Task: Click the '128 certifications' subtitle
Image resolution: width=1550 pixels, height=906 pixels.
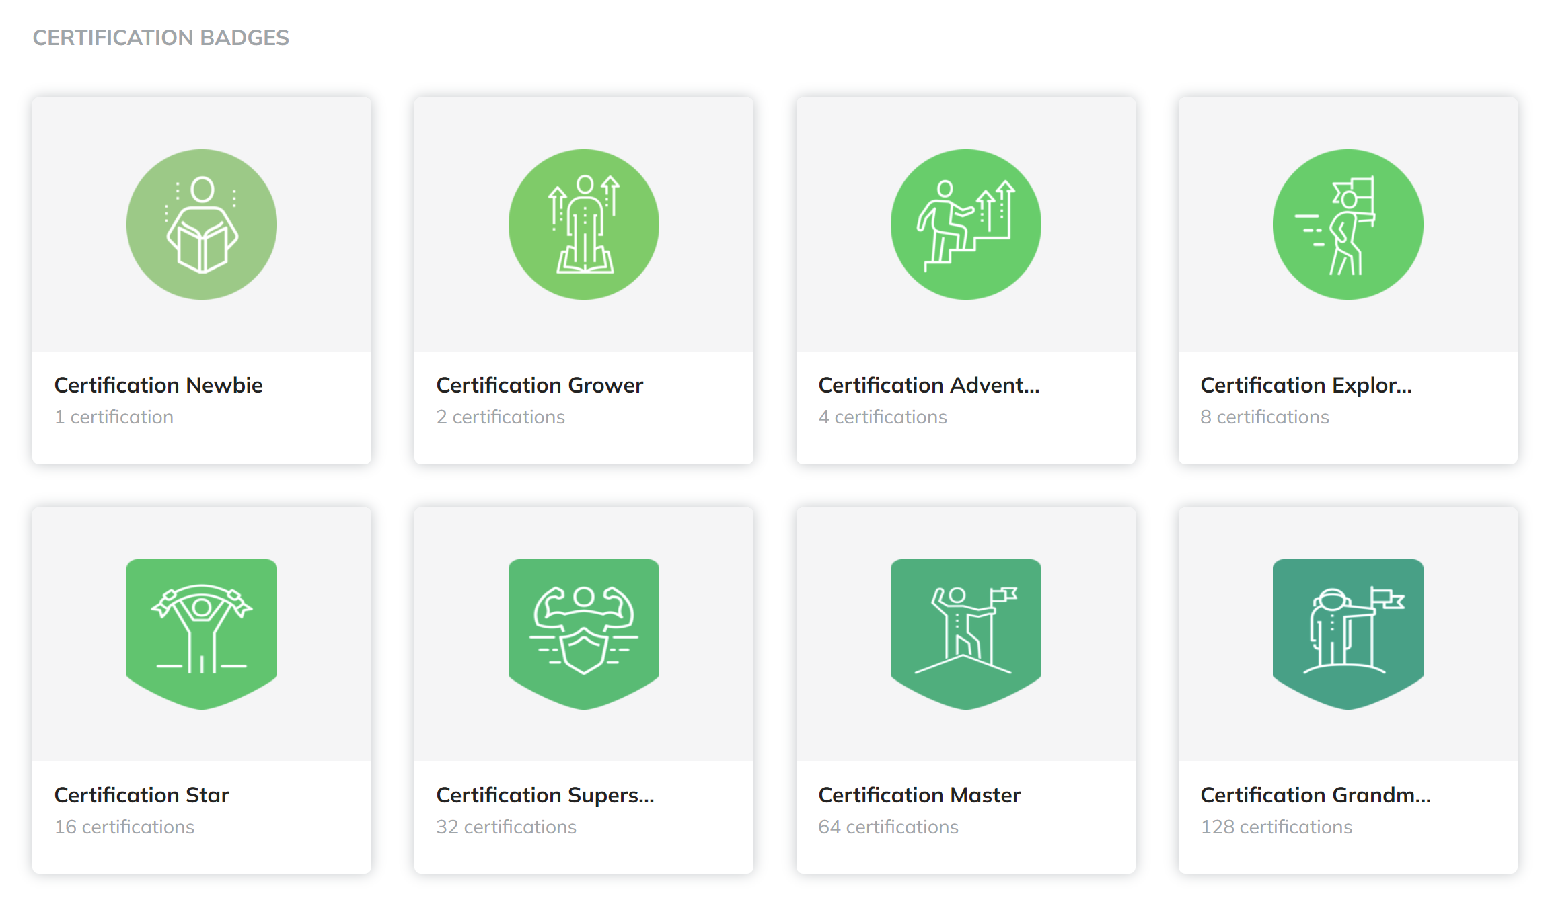Action: pos(1276,827)
